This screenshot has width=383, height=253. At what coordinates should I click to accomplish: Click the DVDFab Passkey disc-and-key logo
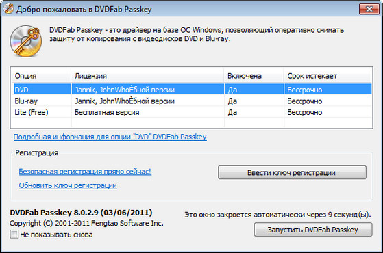point(26,41)
